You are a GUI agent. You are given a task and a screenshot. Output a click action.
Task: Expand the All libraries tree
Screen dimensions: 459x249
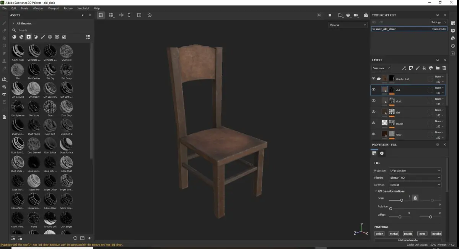13,23
